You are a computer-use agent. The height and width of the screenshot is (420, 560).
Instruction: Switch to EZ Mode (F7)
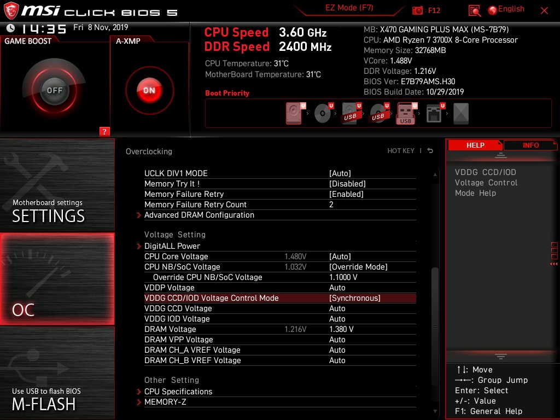(349, 8)
